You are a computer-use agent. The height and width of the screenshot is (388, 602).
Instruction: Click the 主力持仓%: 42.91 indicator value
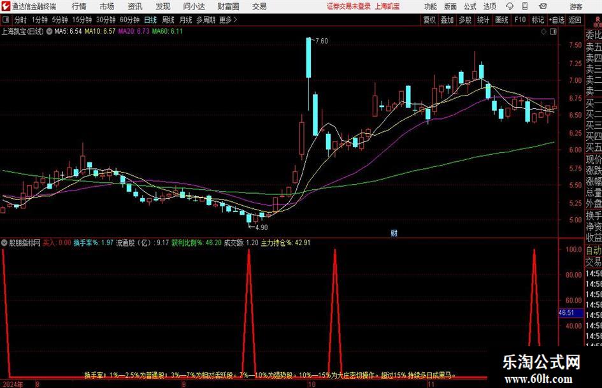tap(285, 243)
